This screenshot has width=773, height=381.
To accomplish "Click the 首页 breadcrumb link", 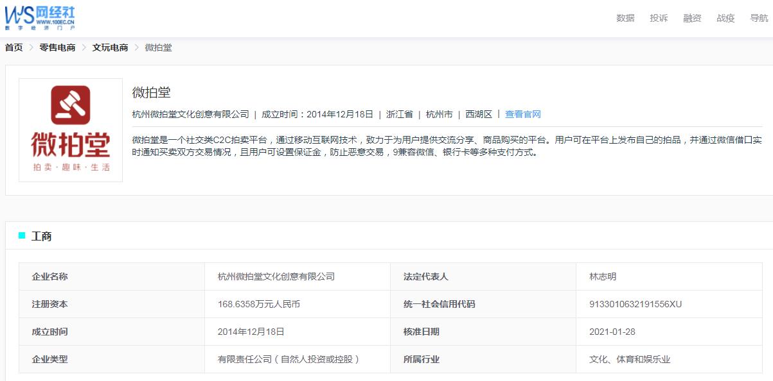I will tap(12, 47).
